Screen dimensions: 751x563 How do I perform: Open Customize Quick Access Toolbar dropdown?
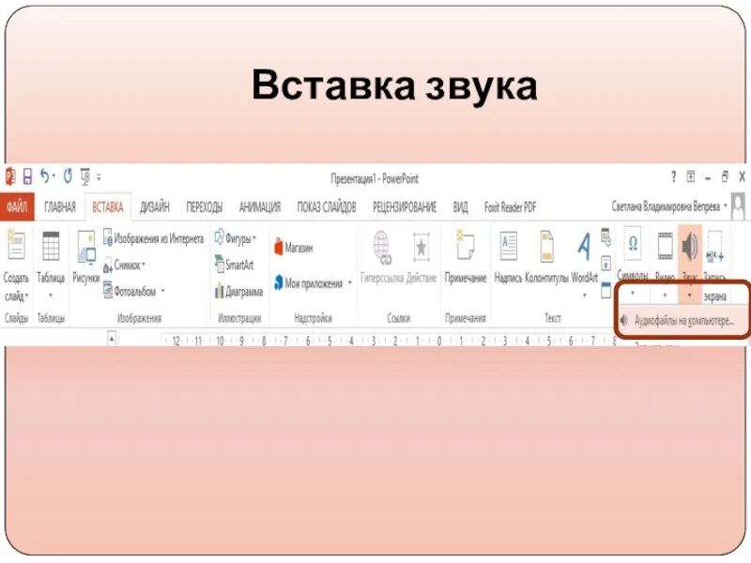point(99,177)
